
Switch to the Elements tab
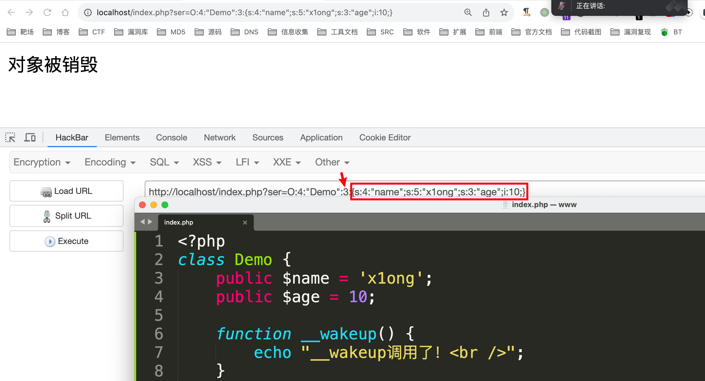coord(122,138)
